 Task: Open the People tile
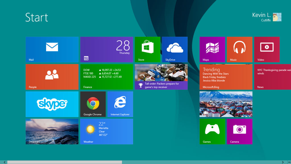tap(52, 77)
